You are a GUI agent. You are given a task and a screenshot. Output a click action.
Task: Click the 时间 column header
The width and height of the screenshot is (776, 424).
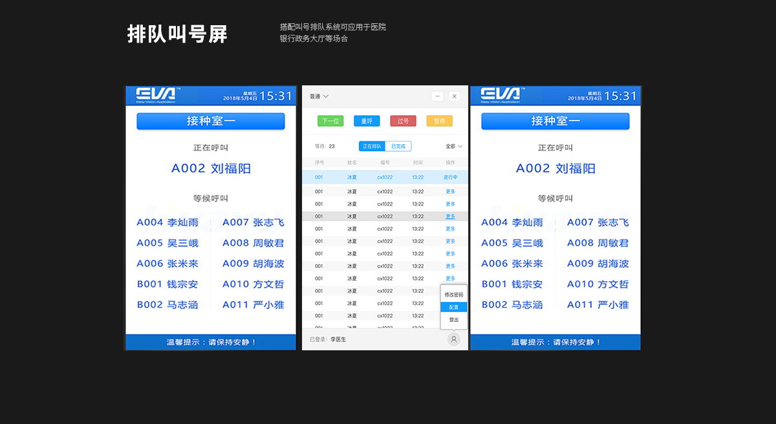click(x=418, y=163)
